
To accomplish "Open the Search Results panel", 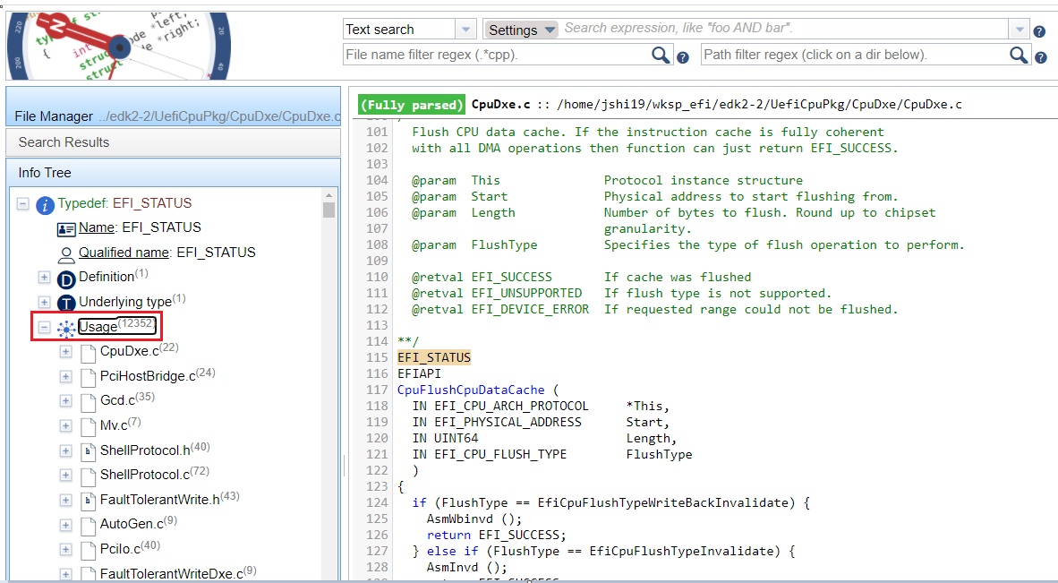I will (174, 142).
